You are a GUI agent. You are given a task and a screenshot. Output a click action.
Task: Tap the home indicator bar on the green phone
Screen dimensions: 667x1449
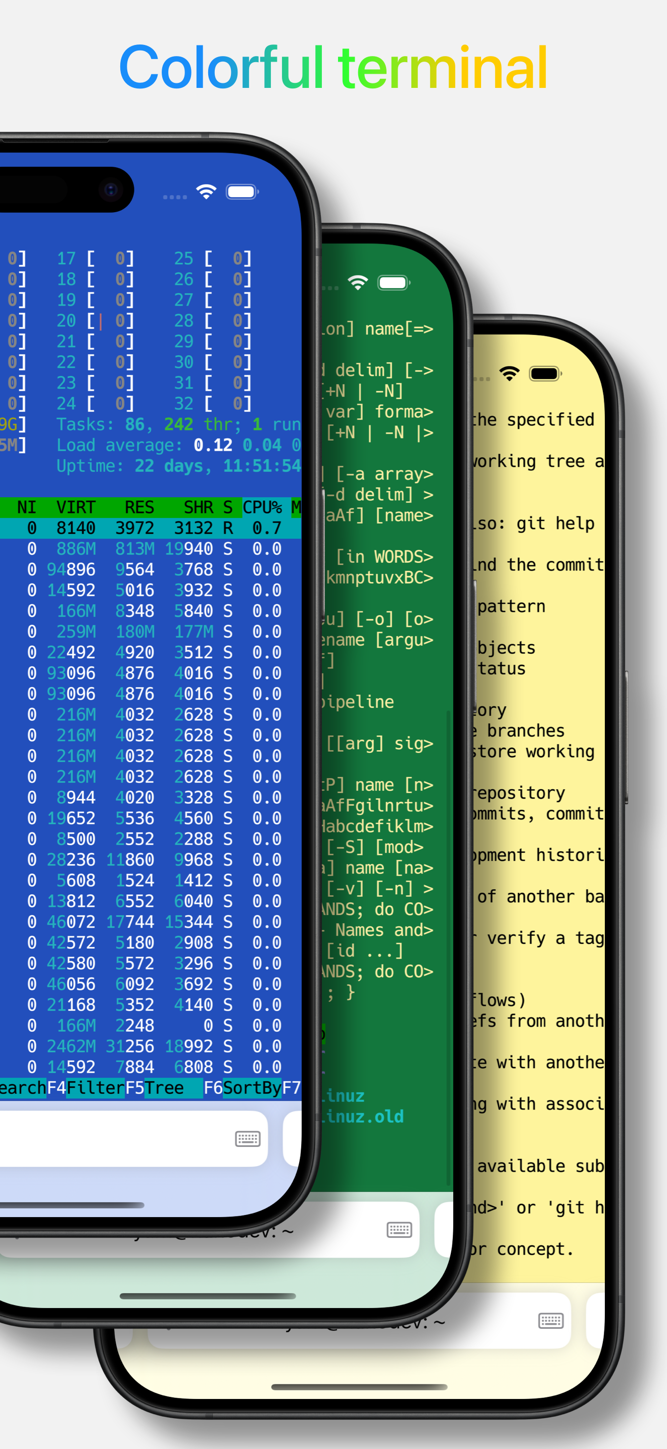coord(208,1296)
